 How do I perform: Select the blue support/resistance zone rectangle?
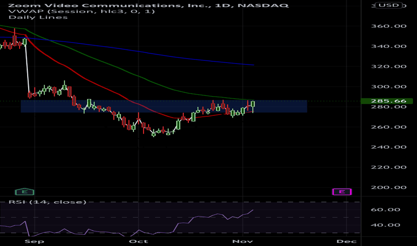click(164, 106)
